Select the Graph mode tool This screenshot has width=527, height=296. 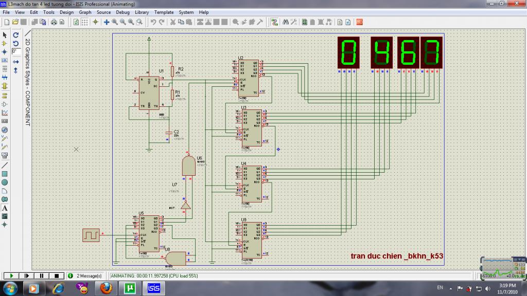[5, 113]
